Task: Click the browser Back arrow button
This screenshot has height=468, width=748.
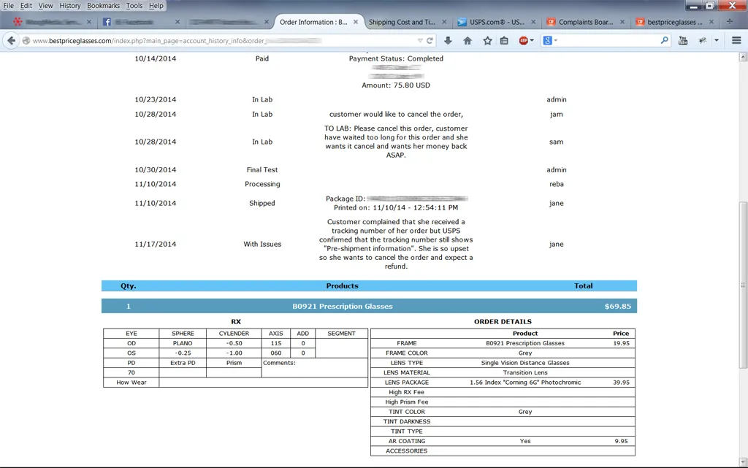Action: 12,41
